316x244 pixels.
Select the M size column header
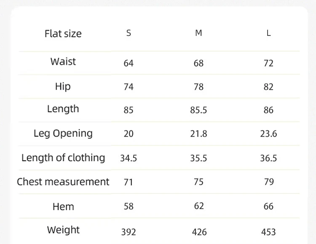[198, 33]
